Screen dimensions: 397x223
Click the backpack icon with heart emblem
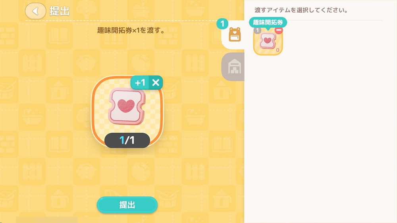(x=235, y=34)
